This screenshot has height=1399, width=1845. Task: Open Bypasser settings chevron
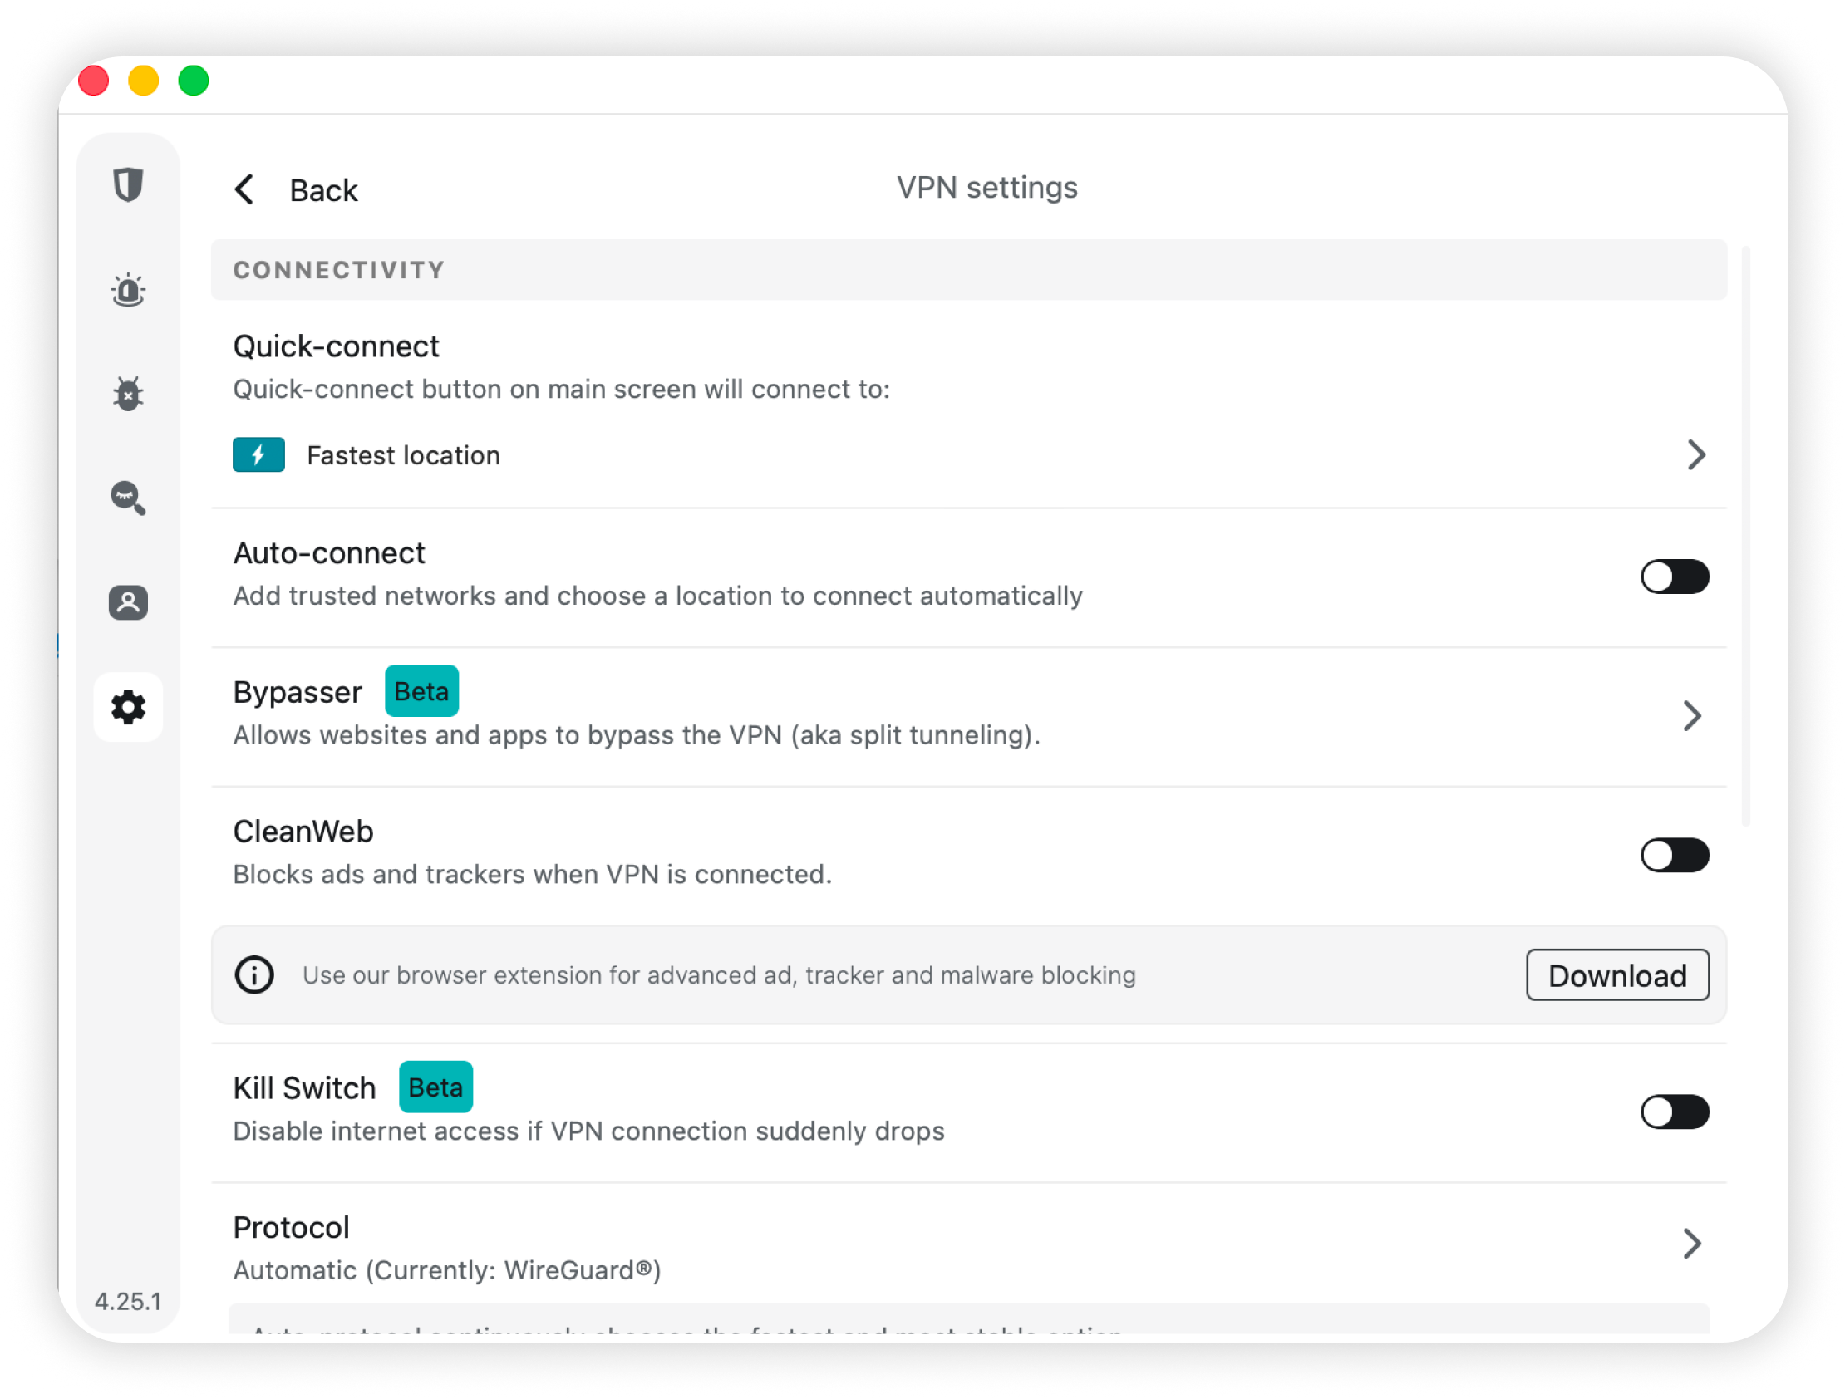1691,715
